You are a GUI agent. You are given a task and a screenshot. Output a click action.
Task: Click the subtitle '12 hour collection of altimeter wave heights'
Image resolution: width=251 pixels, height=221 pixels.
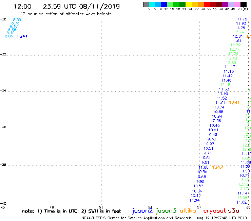coord(66,14)
